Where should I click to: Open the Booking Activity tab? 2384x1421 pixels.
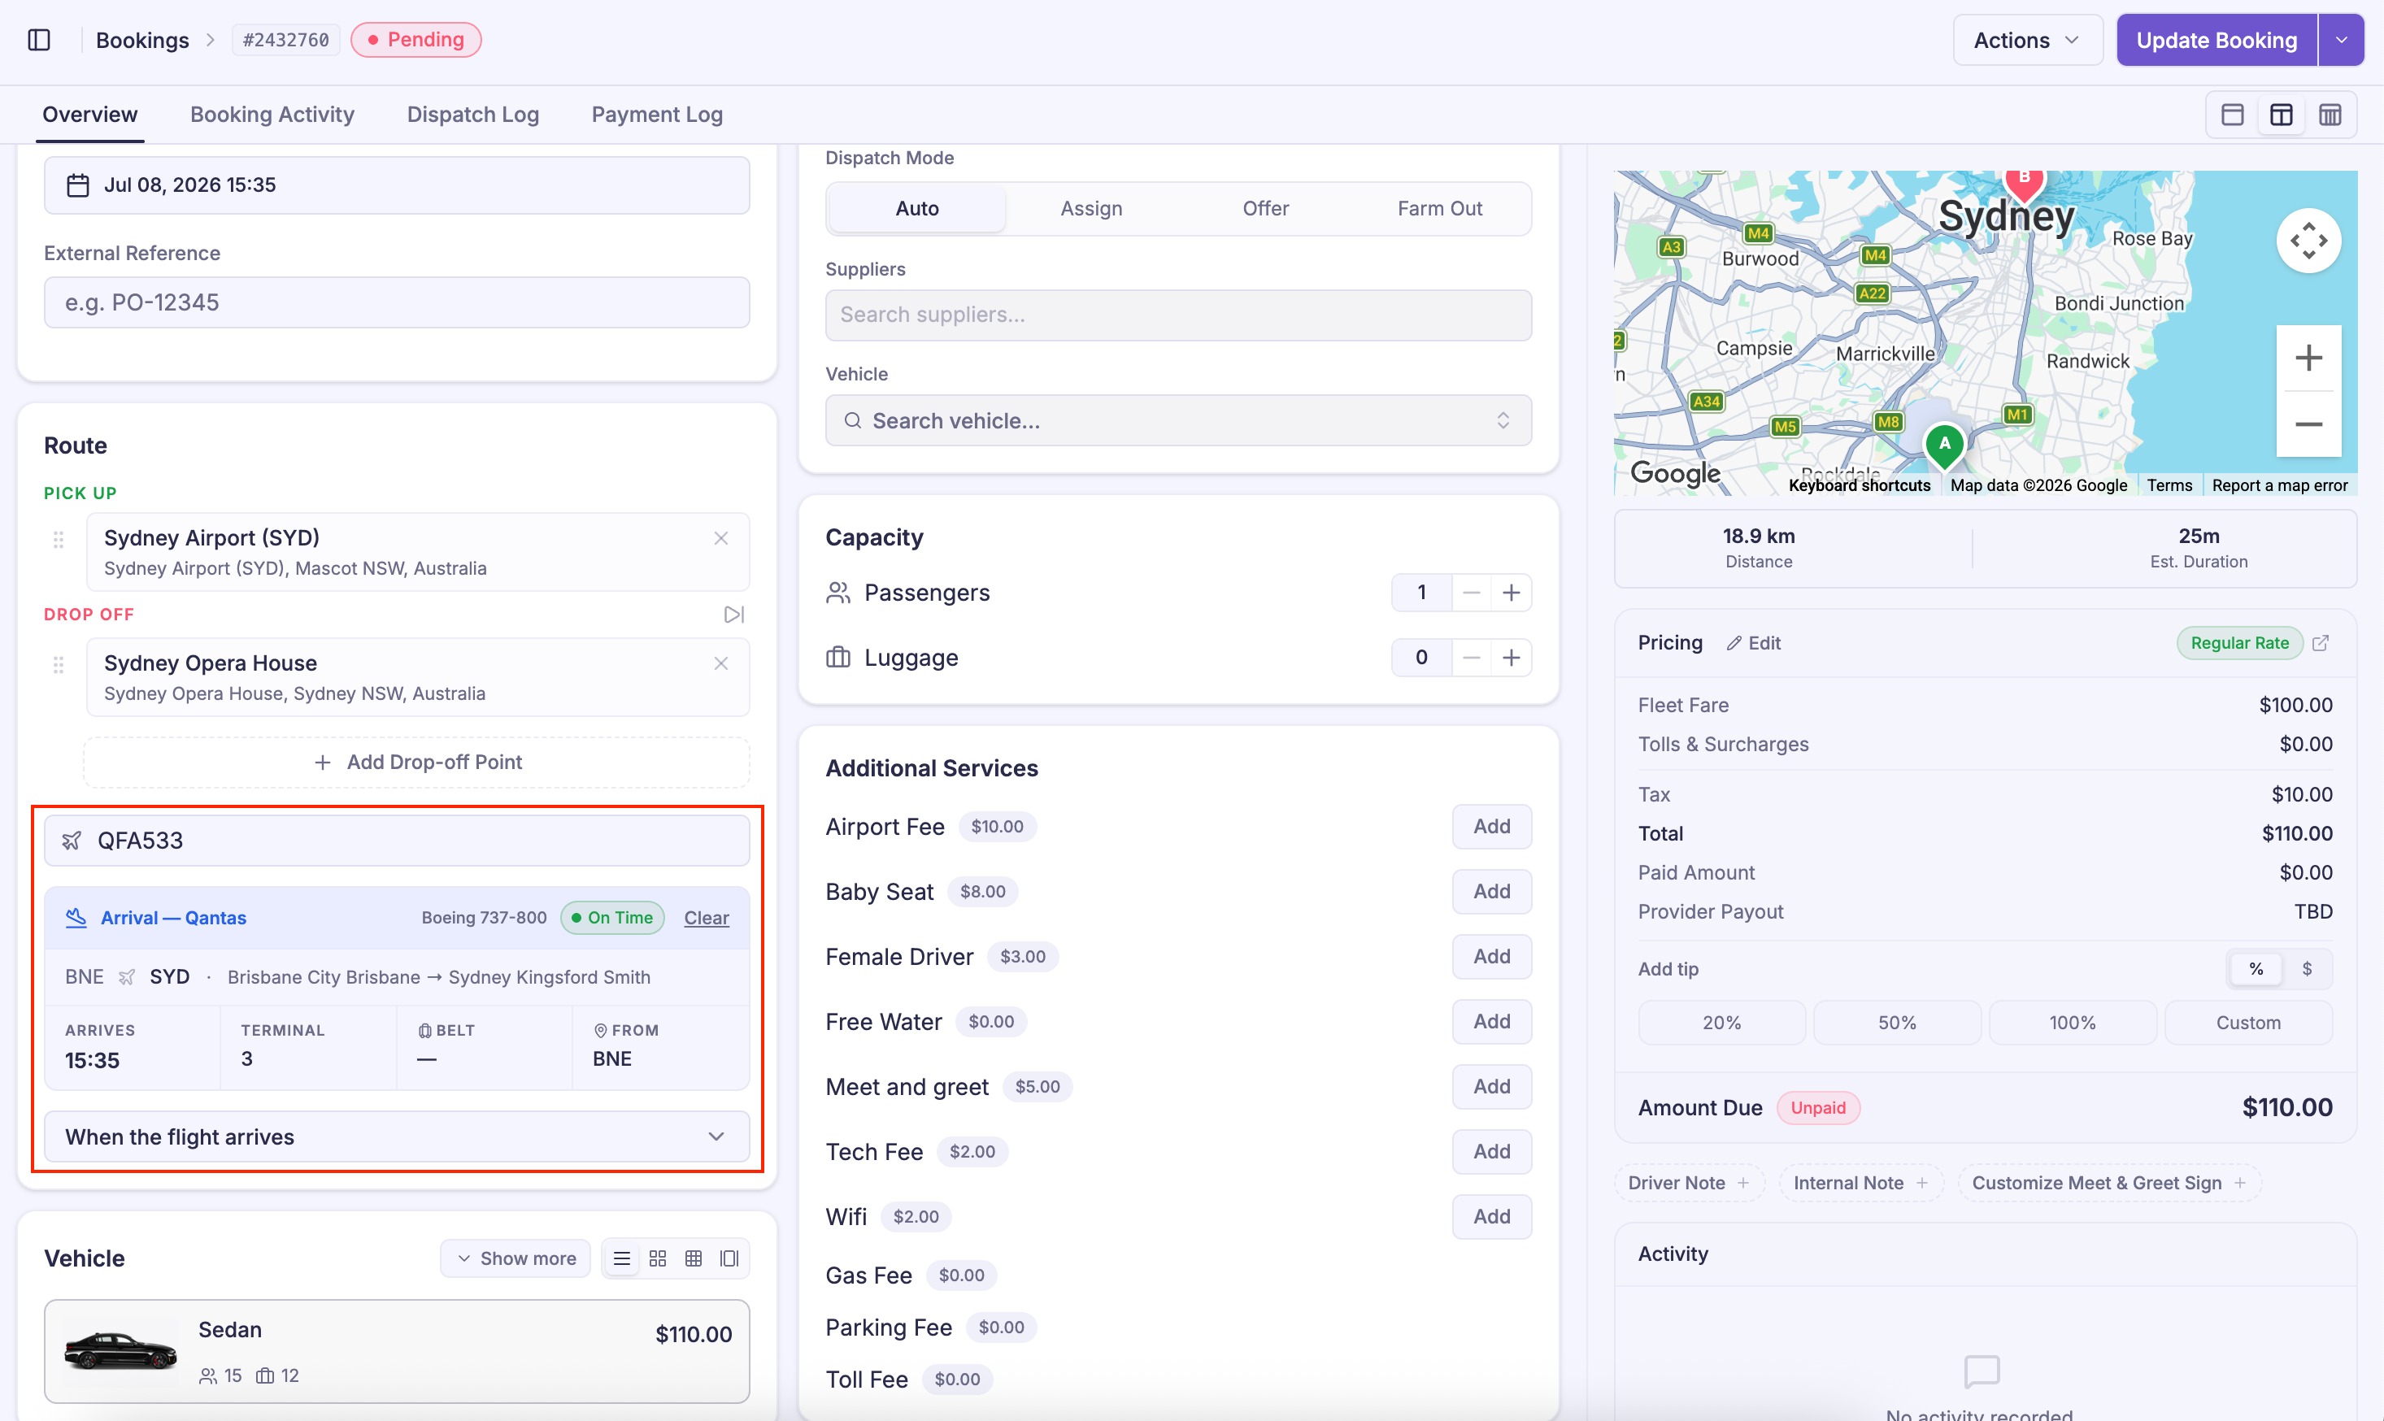(x=272, y=115)
